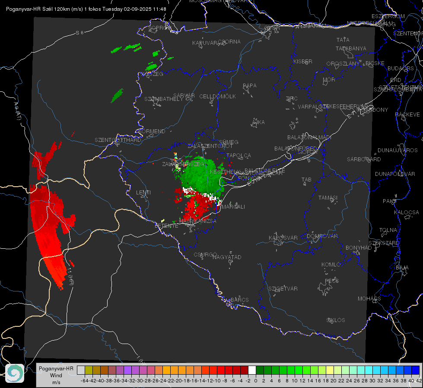Select the KAPOSVÁR city label

(283, 238)
